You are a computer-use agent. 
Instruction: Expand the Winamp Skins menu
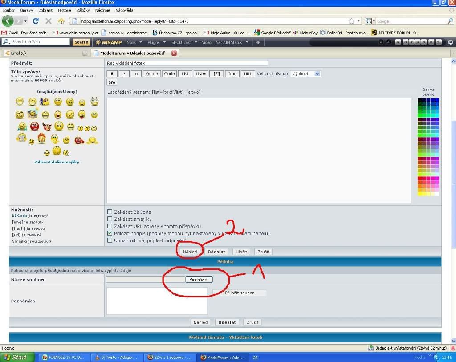click(x=134, y=42)
